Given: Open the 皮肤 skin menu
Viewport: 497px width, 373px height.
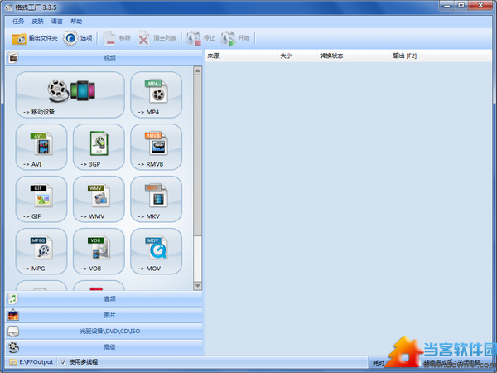Looking at the screenshot, I should pyautogui.click(x=37, y=22).
